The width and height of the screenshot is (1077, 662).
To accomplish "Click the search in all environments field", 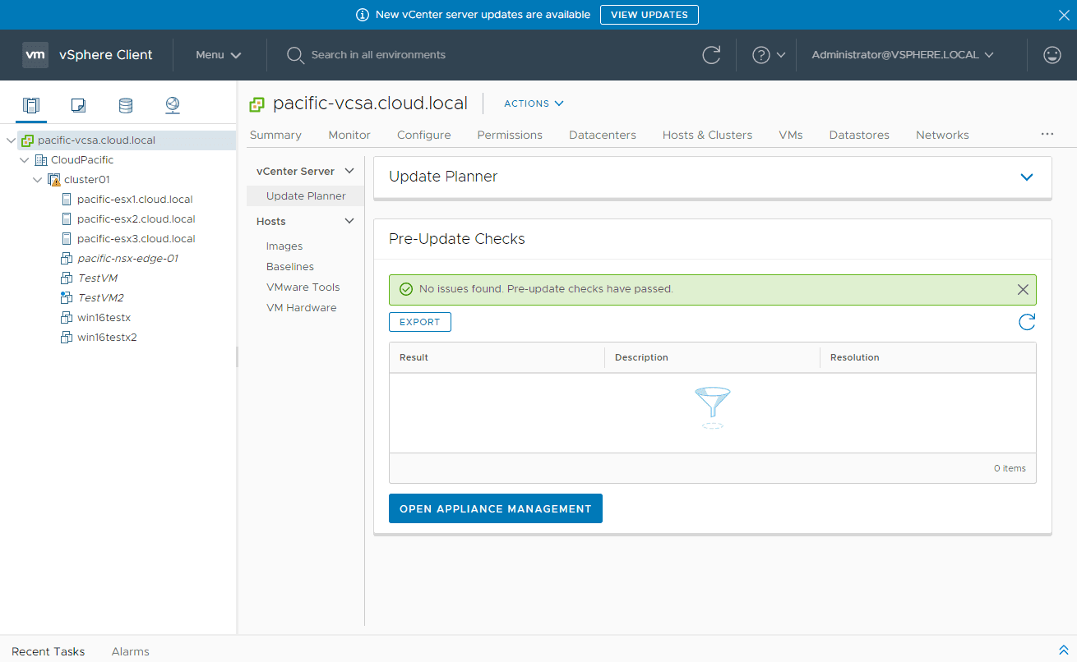I will 378,55.
